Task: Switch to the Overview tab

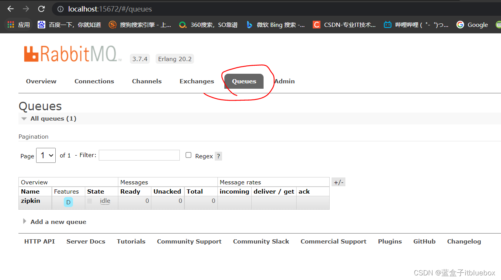Action: [41, 81]
